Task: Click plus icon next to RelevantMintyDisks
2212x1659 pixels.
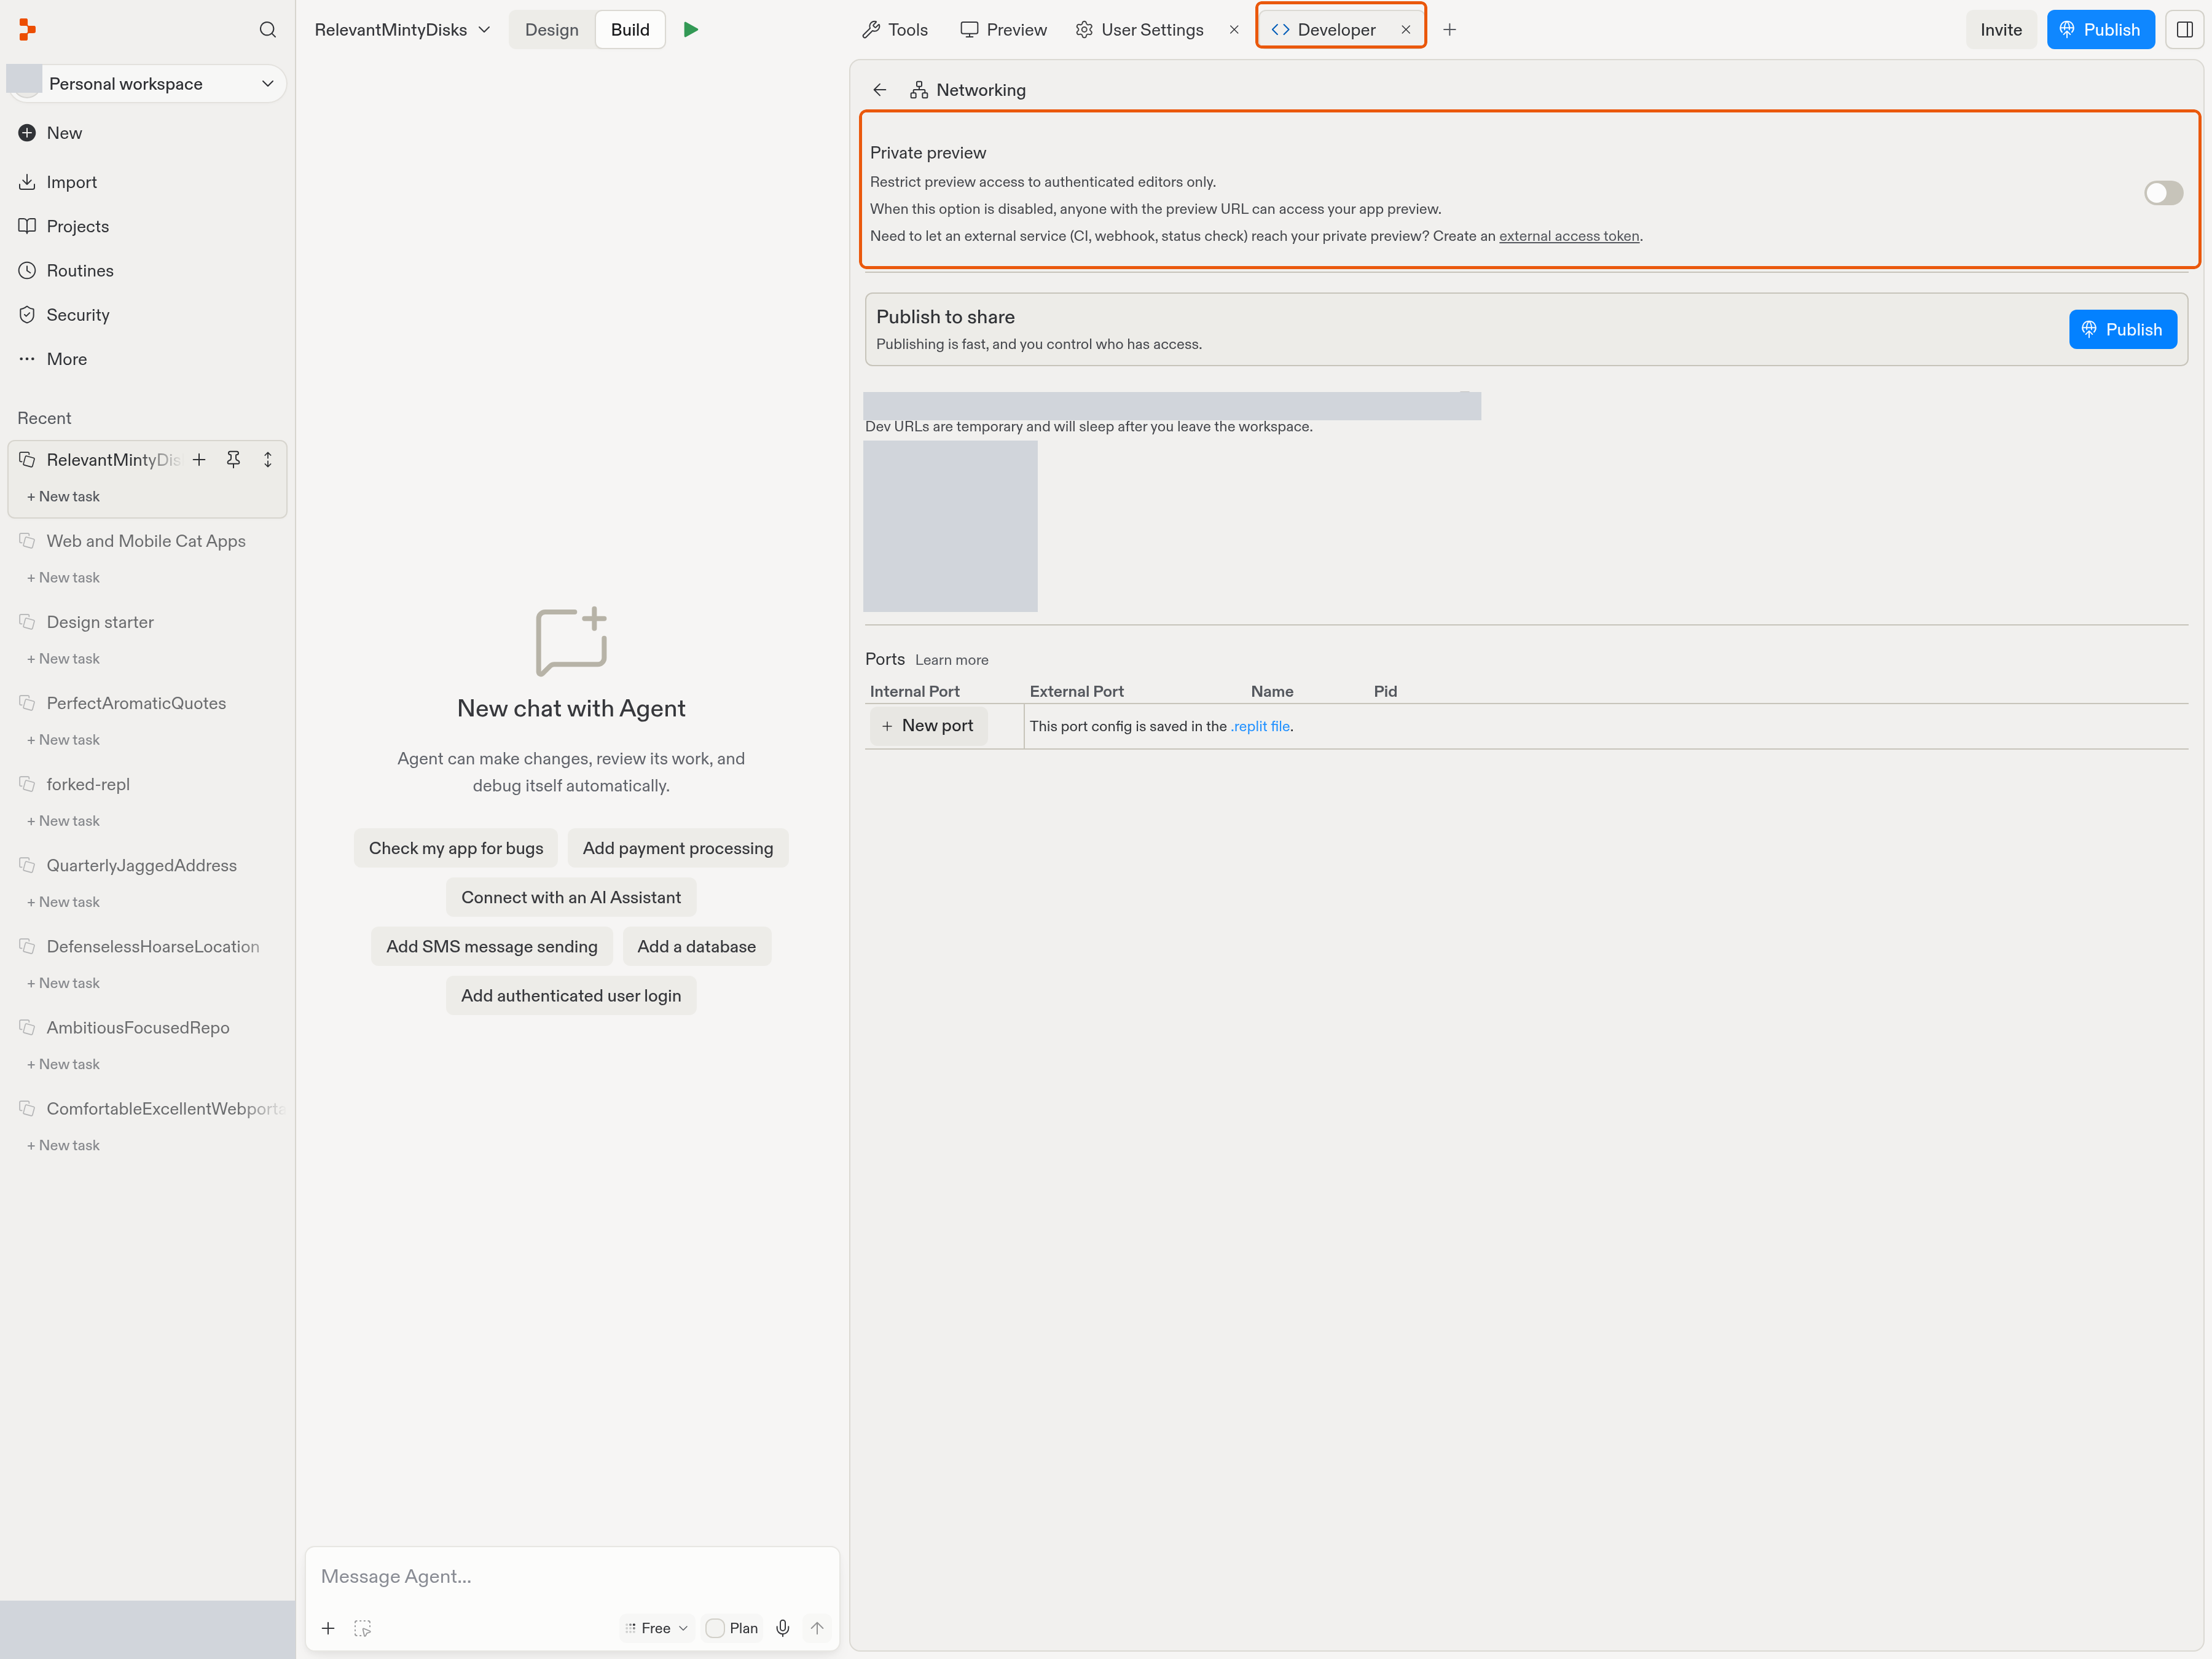Action: click(x=199, y=460)
